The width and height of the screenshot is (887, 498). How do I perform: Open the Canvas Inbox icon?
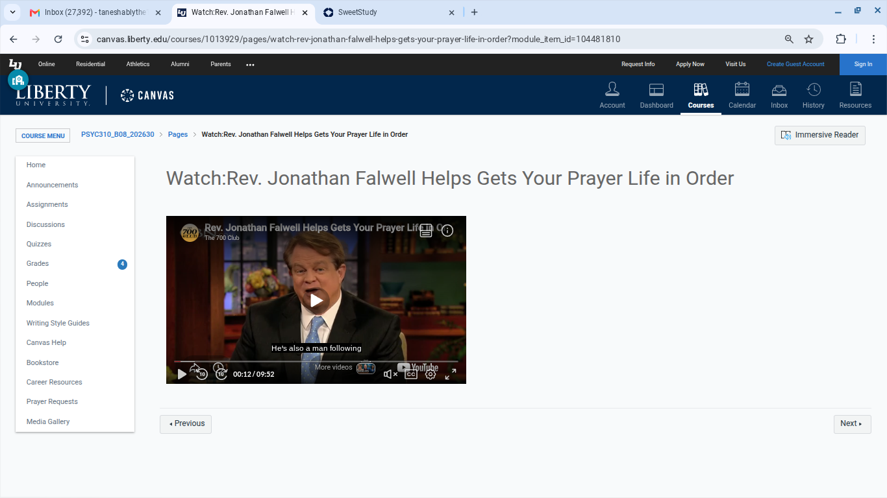pos(779,95)
